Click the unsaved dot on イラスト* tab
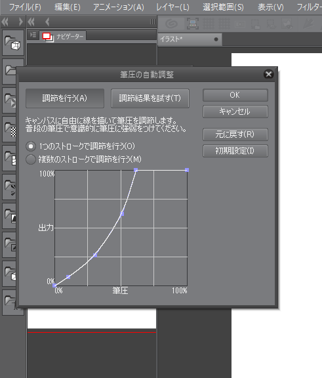The image size is (322, 378). tap(216, 39)
